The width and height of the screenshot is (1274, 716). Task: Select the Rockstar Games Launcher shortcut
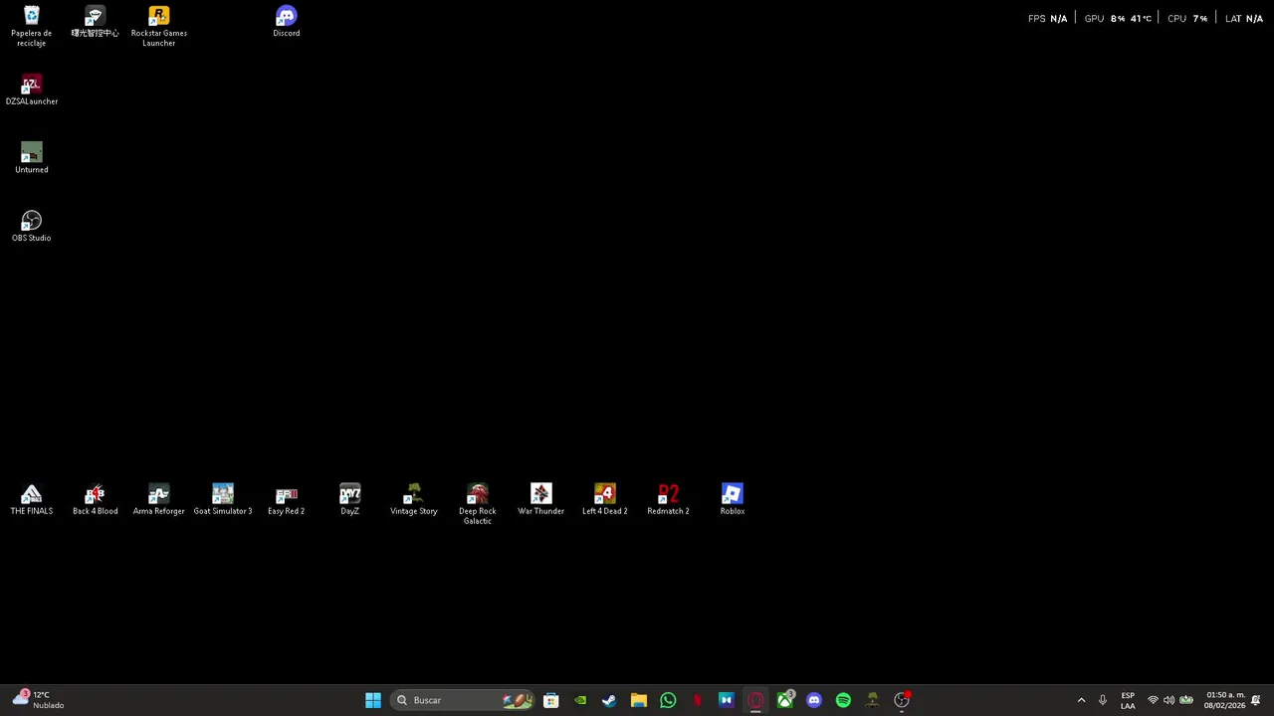[158, 26]
